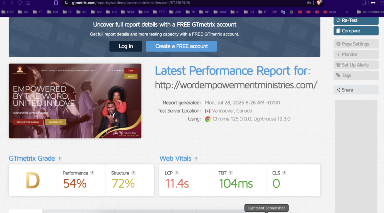
Task: Click the 54% Performance score
Action: (75, 184)
